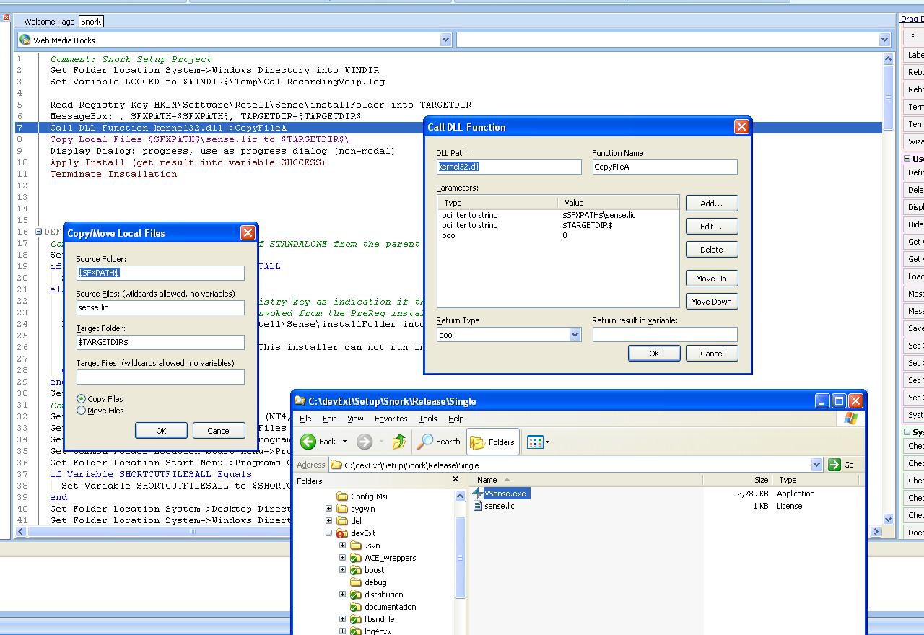The width and height of the screenshot is (924, 635).
Task: Click OK in Copy/Move Local Files dialog
Action: tap(161, 431)
